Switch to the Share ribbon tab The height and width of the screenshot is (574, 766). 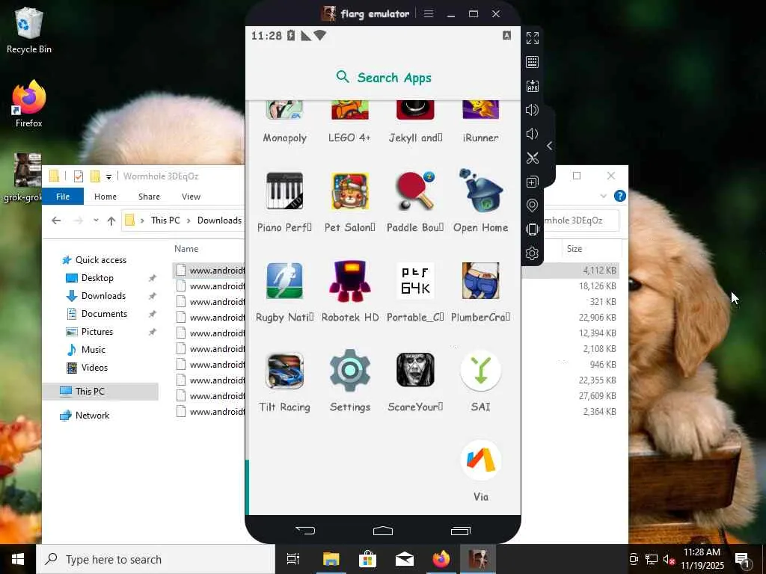(149, 197)
